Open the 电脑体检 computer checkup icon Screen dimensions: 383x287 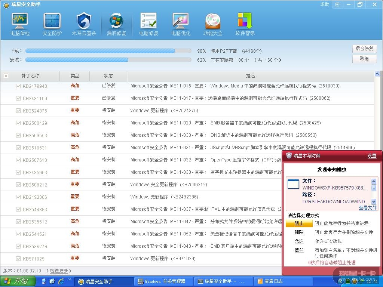[x=20, y=24]
